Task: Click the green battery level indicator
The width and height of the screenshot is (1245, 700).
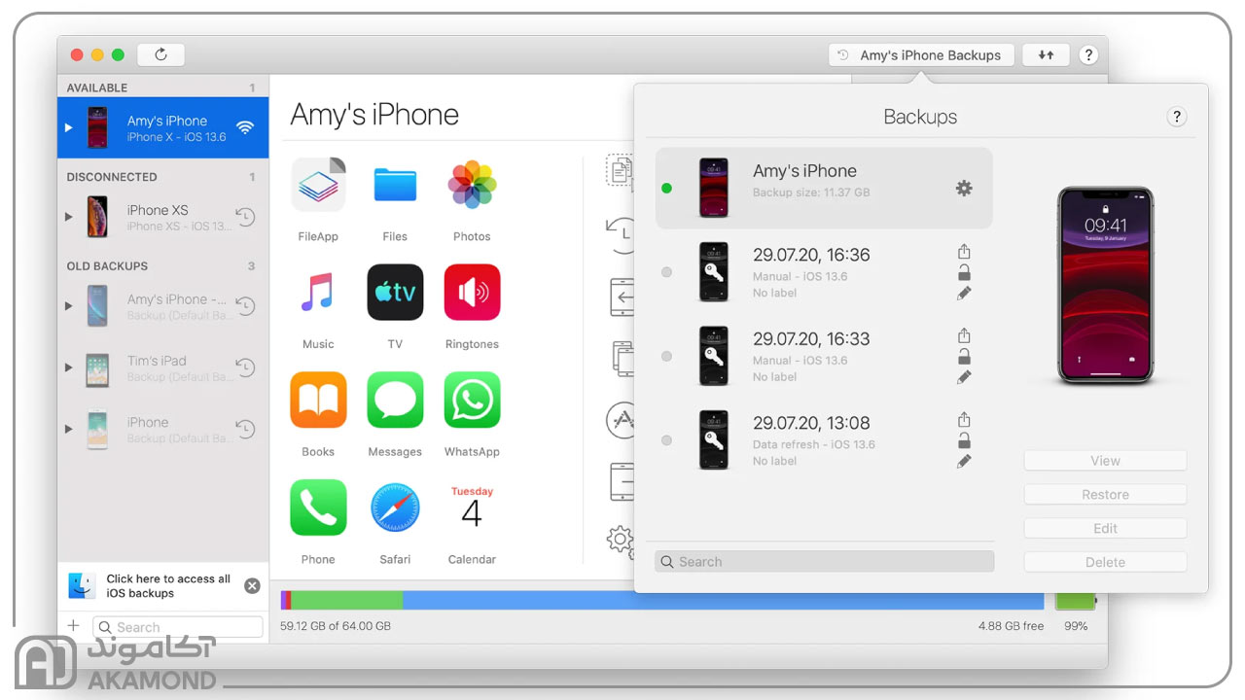Action: click(1075, 600)
